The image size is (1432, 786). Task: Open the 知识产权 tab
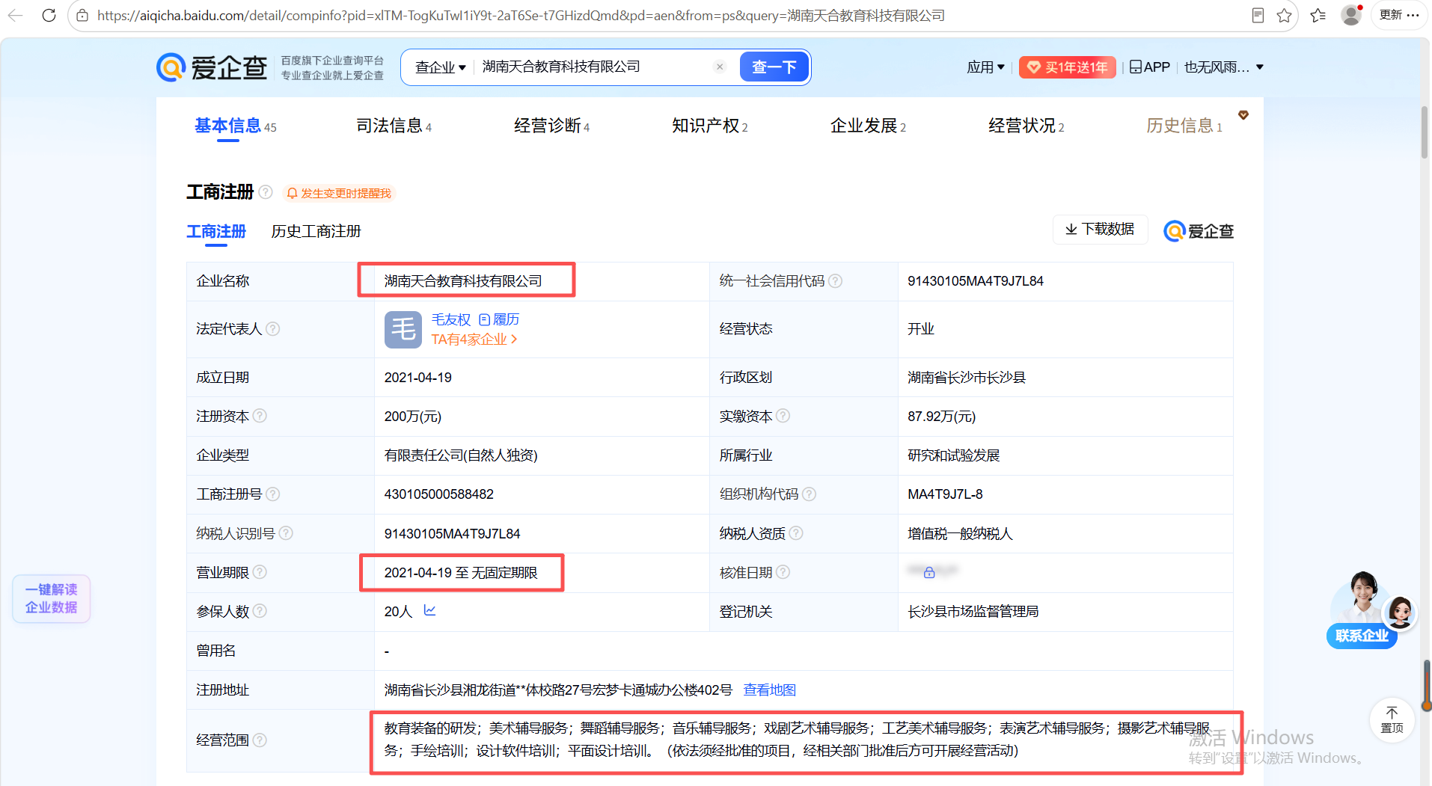click(x=709, y=126)
